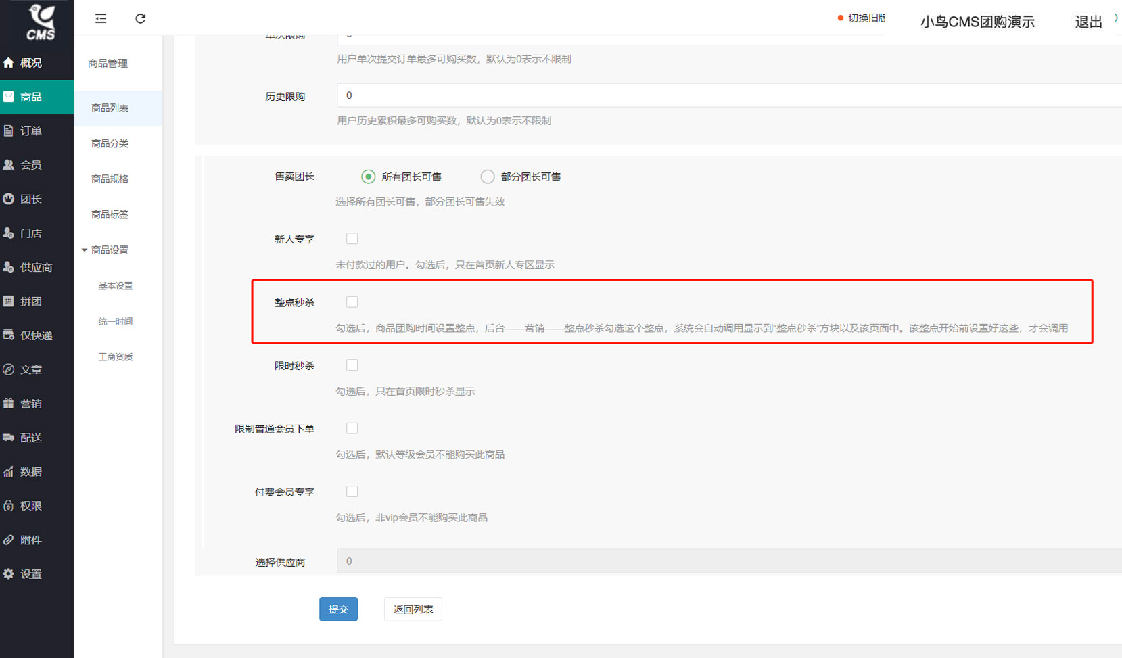Open 商品规格 submenu item
The height and width of the screenshot is (658, 1122).
pyautogui.click(x=110, y=179)
